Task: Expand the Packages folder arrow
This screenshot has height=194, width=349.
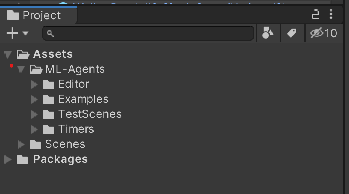Action: click(8, 159)
